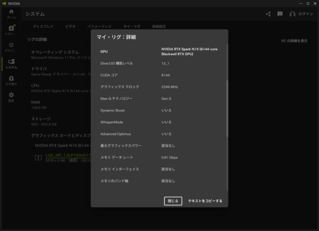Click the ログイン link
319x231 pixels.
pos(306,14)
